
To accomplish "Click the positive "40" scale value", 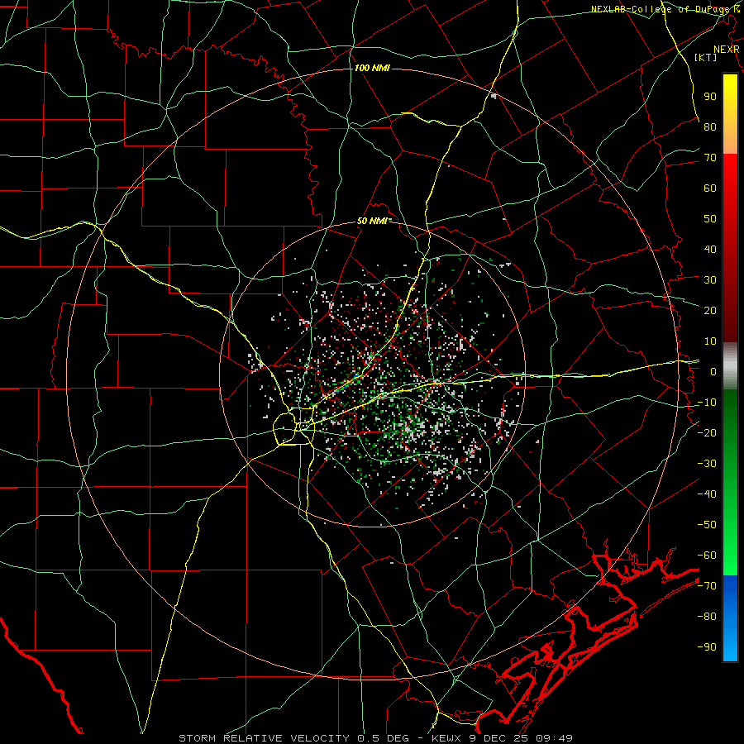I will click(710, 249).
